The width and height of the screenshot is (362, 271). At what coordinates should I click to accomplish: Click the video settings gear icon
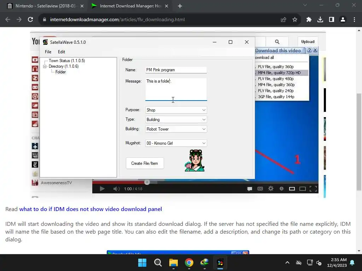pos(271,189)
